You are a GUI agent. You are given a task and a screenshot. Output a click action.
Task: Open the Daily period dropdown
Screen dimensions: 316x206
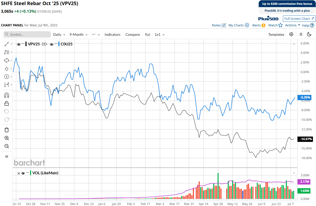(x=59, y=35)
